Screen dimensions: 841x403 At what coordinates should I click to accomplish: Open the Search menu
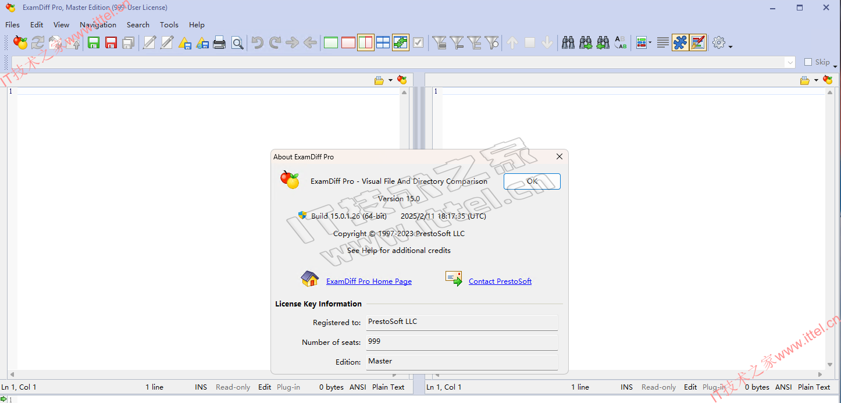pos(138,24)
